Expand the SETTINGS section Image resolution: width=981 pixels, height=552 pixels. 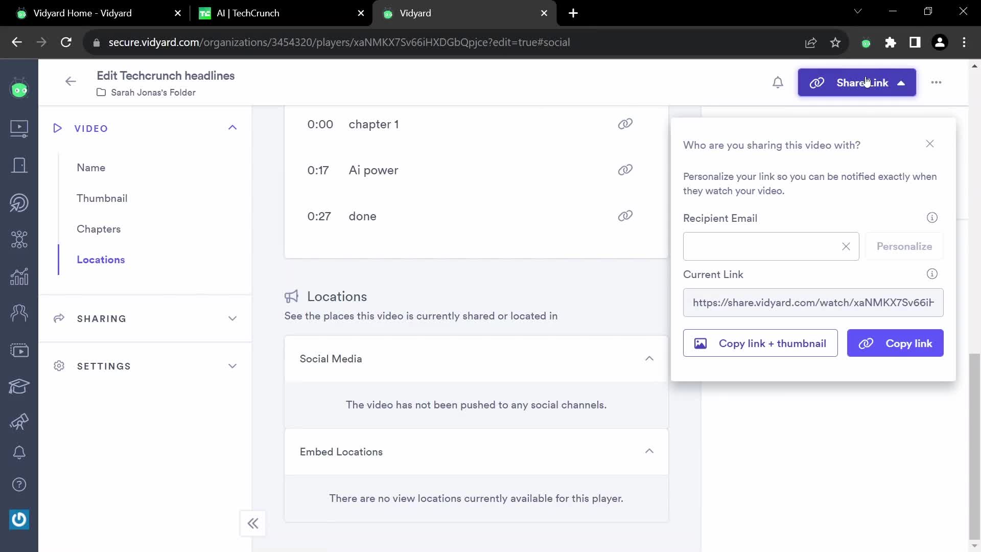[x=232, y=366]
